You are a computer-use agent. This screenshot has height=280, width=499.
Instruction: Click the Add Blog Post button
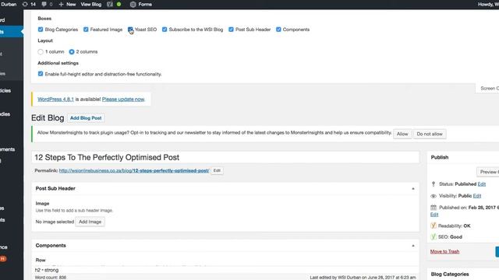point(86,118)
